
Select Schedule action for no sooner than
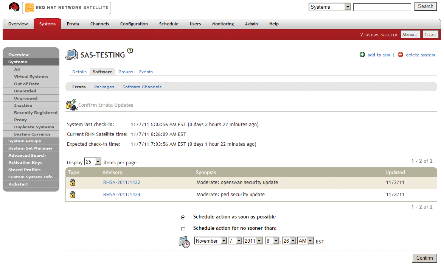click(183, 228)
